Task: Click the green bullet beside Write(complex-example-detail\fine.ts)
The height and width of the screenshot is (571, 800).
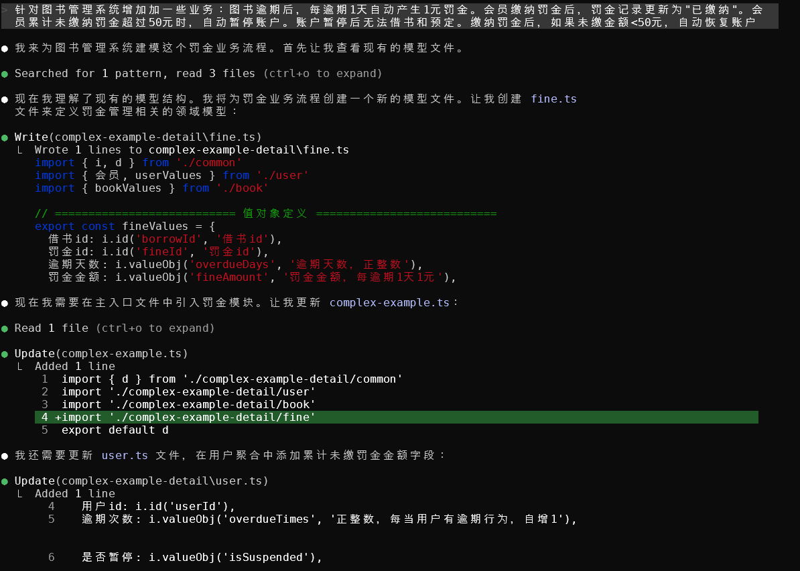Action: click(5, 137)
